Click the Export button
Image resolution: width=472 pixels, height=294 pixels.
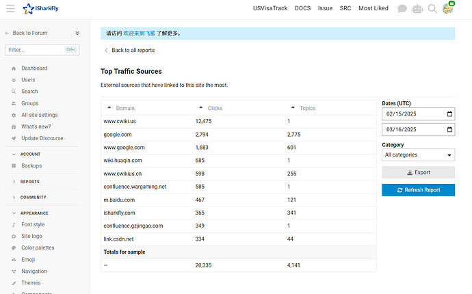(418, 172)
